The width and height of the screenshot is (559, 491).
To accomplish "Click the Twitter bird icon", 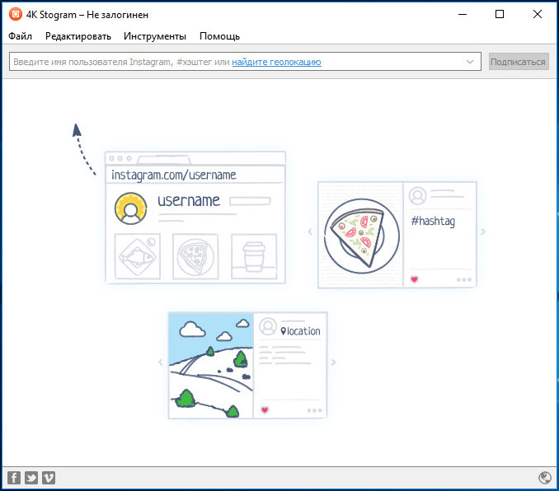I will click(31, 478).
